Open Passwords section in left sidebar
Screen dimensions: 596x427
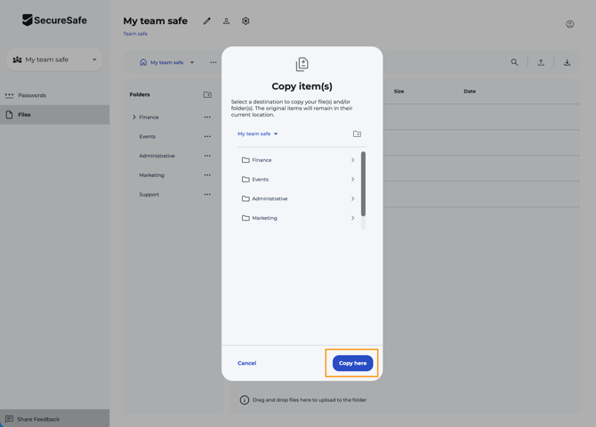coord(32,95)
